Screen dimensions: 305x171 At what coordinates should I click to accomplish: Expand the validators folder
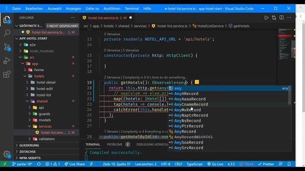47,139
